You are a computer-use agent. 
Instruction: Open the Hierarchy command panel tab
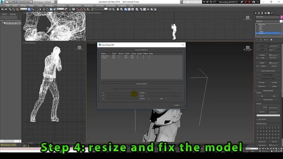coord(262,13)
